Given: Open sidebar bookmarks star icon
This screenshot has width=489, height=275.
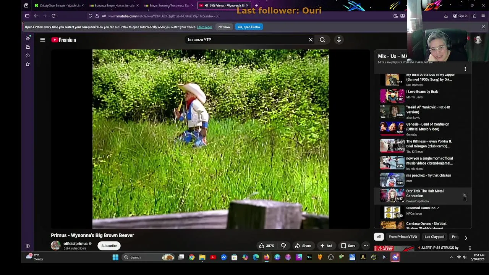Looking at the screenshot, I should pyautogui.click(x=28, y=64).
